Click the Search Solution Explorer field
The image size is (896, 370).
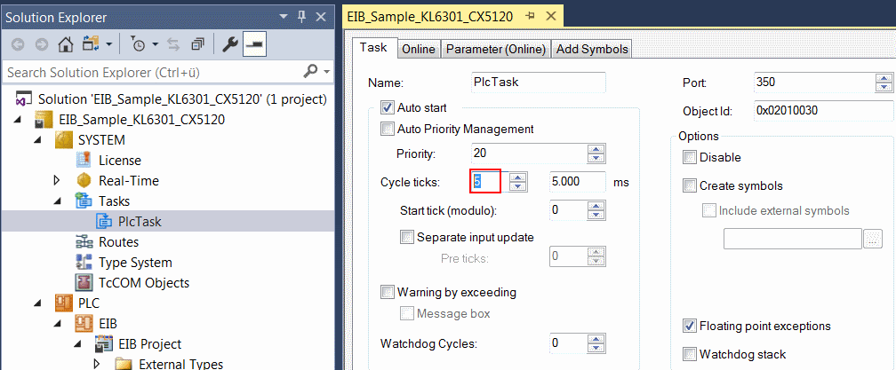click(x=153, y=72)
